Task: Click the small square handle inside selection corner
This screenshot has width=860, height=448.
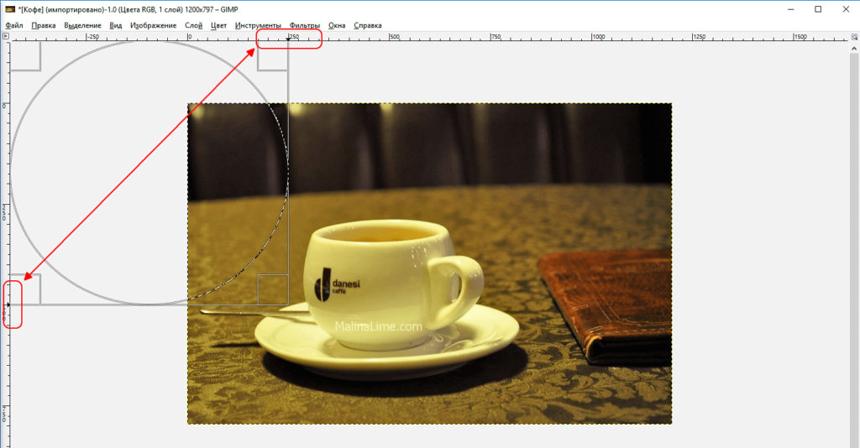Action: click(272, 289)
